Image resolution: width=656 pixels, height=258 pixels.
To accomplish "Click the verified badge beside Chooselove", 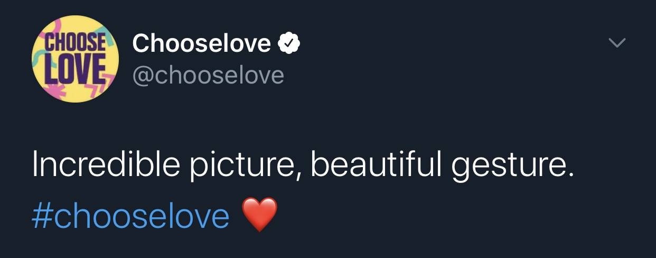I will pyautogui.click(x=289, y=43).
